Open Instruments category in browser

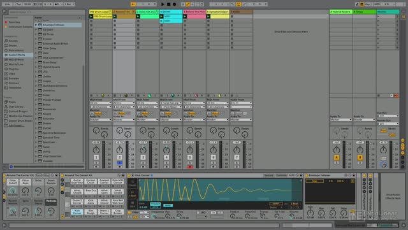coord(16,50)
